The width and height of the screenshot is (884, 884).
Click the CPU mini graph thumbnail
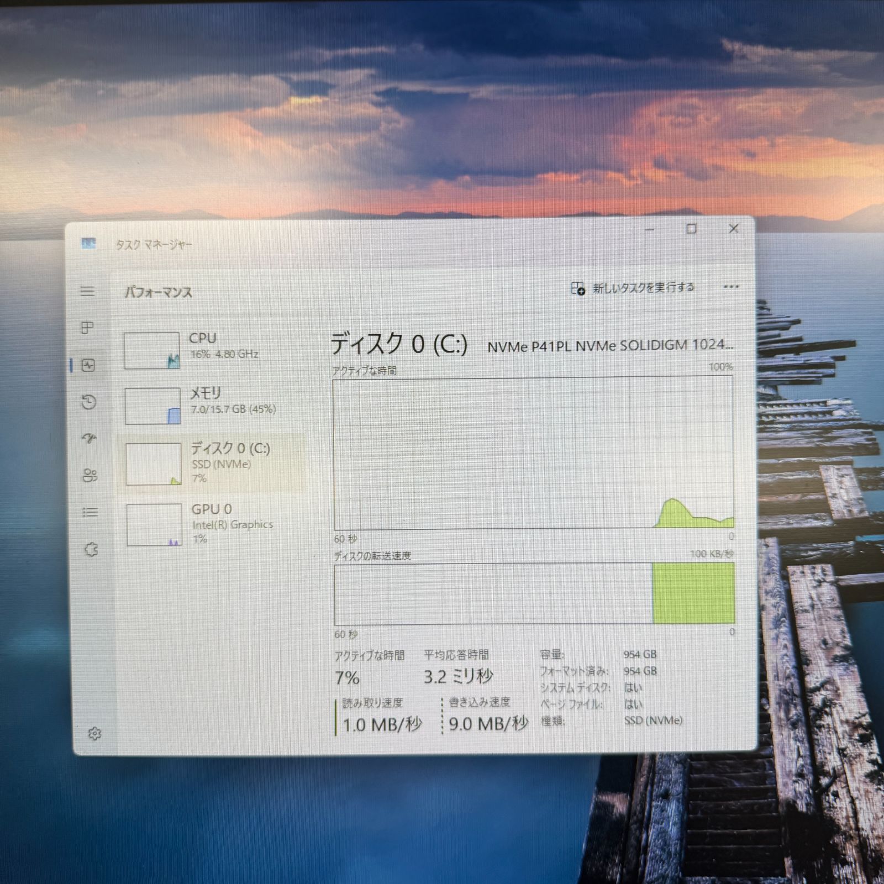[152, 350]
